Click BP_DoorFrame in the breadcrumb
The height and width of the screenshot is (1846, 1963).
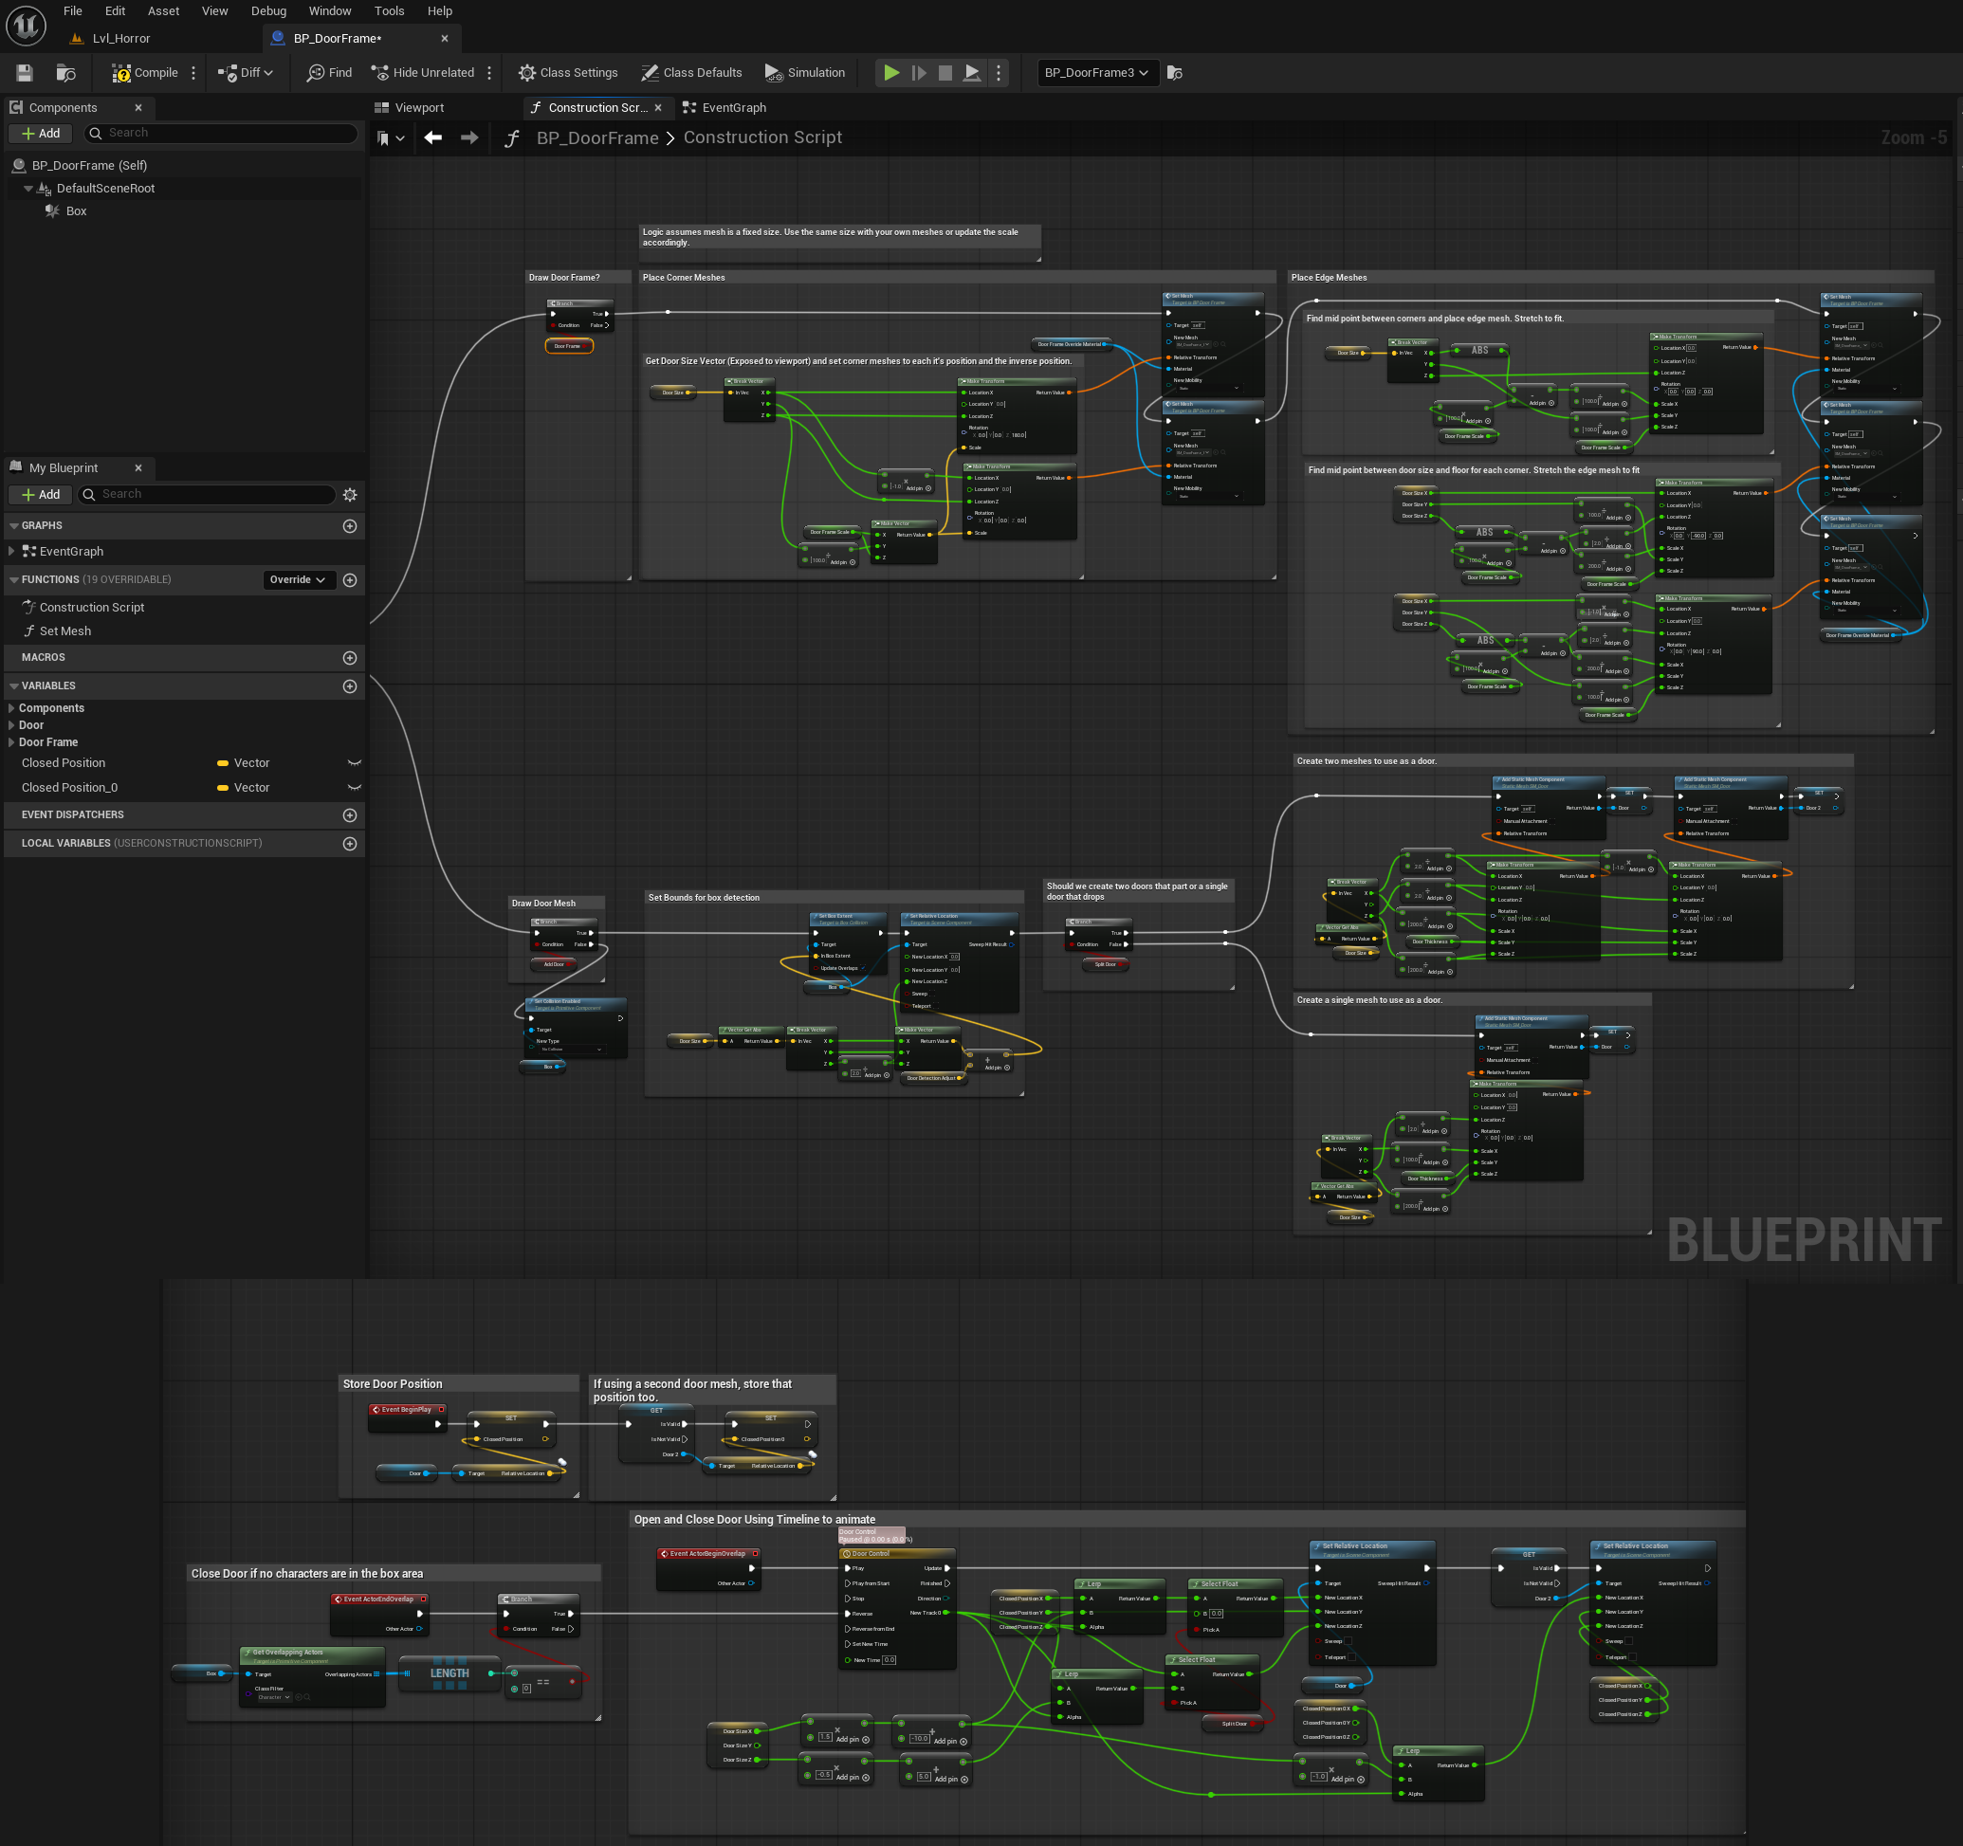coord(597,138)
